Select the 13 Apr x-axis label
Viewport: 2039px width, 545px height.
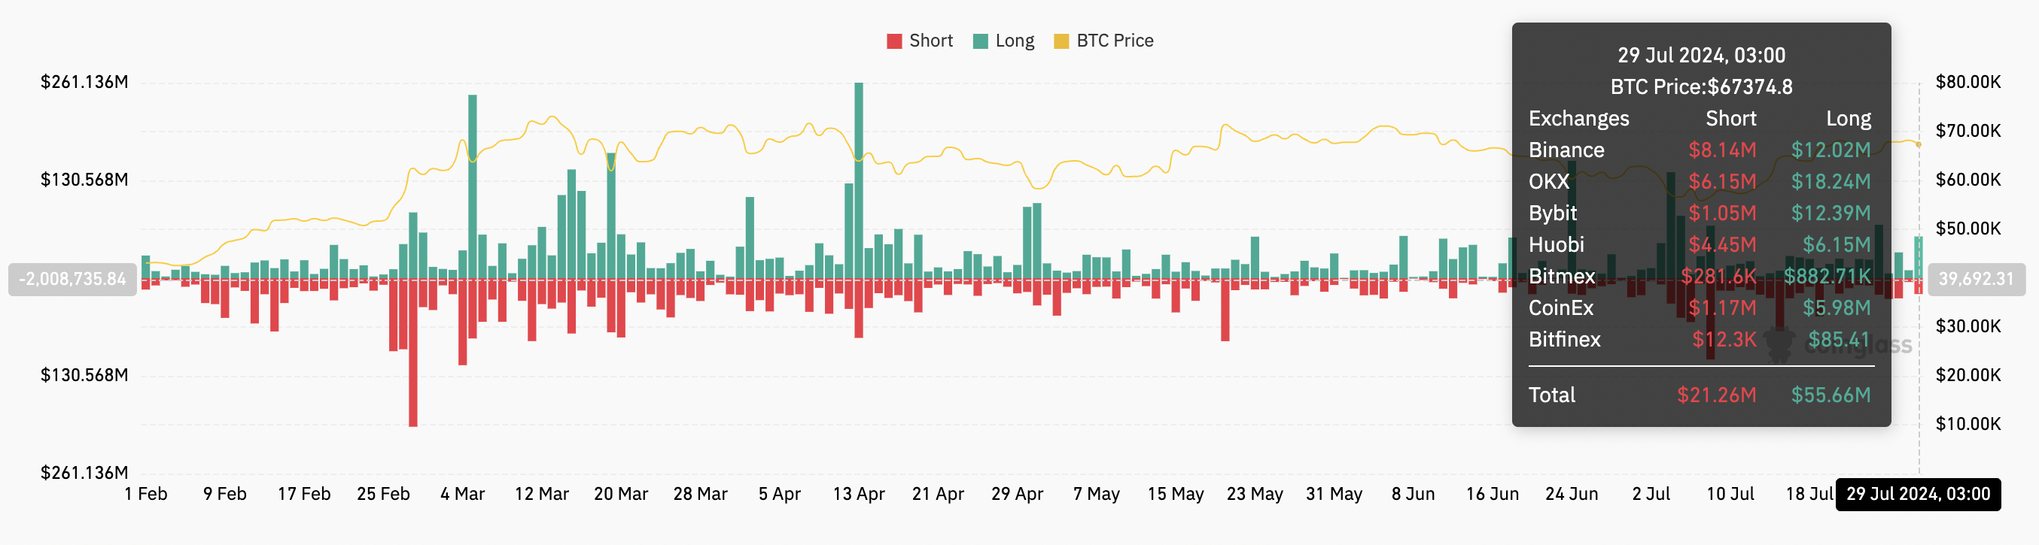pos(859,495)
